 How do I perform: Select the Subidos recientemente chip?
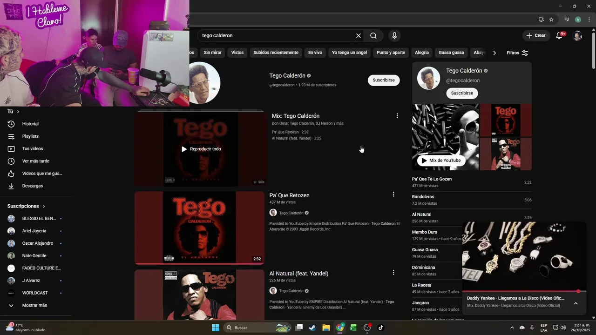(x=276, y=53)
